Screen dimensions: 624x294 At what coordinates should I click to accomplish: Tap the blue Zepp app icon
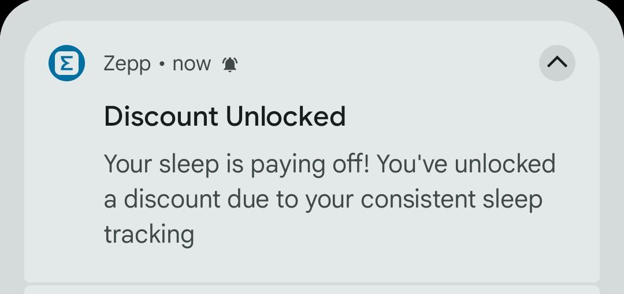point(66,63)
